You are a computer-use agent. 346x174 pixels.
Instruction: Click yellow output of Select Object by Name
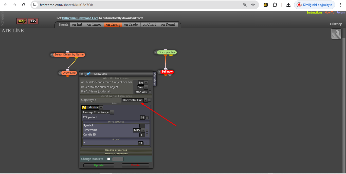click(x=76, y=57)
